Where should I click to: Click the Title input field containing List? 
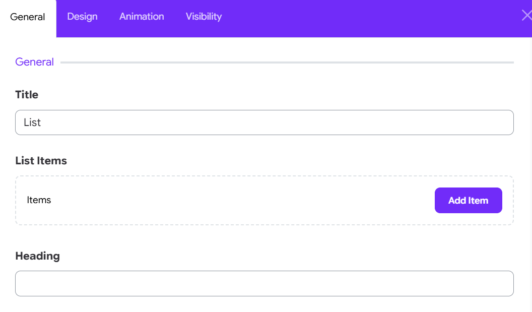point(264,122)
